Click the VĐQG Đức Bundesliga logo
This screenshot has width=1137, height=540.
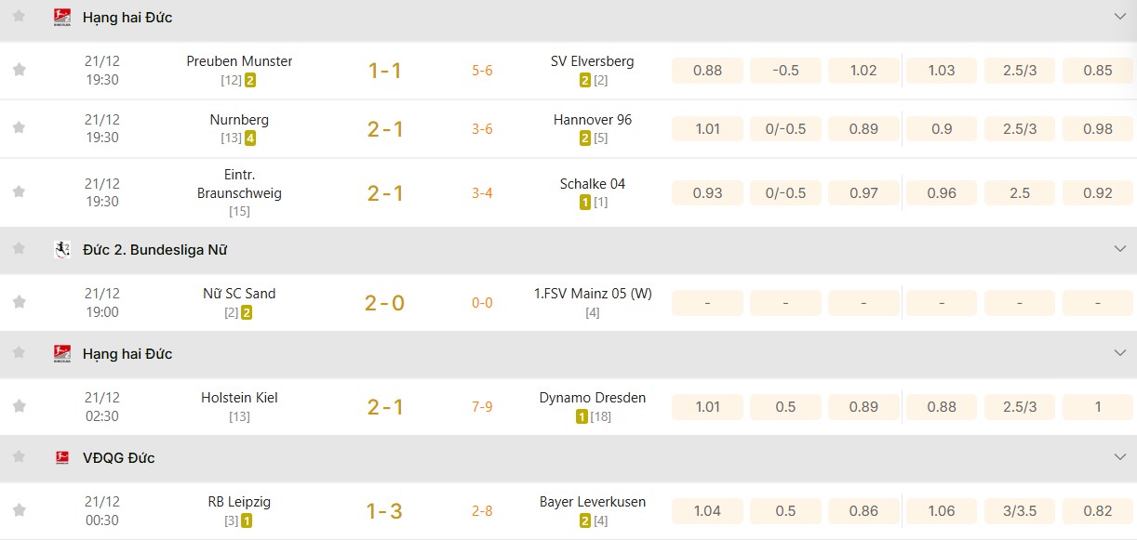(x=62, y=457)
